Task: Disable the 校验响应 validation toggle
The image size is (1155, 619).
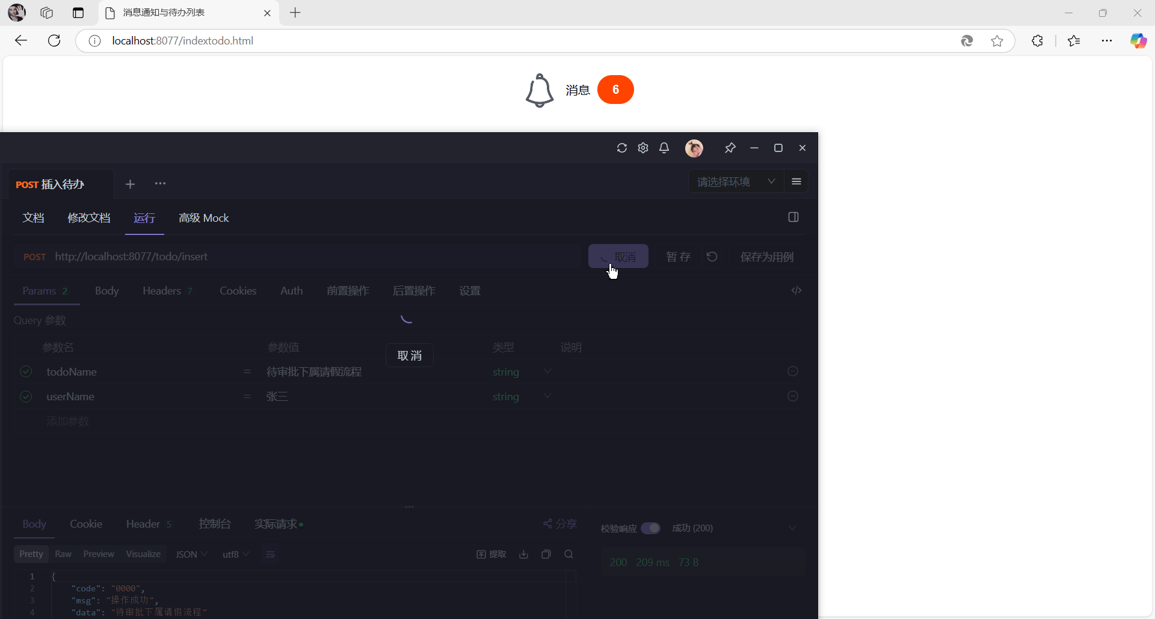Action: [651, 528]
